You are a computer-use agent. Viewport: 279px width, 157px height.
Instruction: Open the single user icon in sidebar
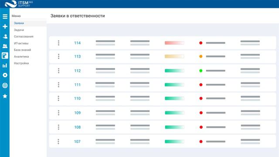point(5,37)
